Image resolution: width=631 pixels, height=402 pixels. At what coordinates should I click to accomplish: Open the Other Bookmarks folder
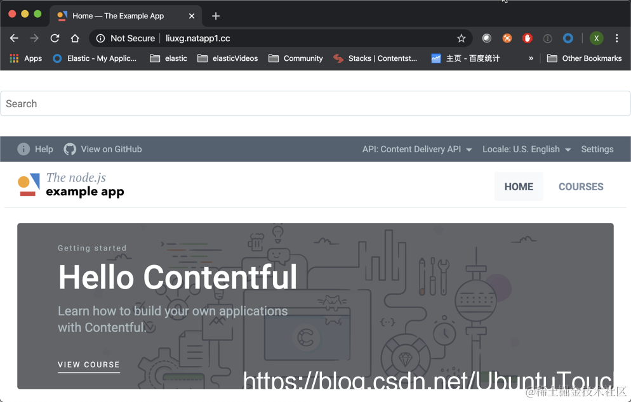(x=584, y=58)
